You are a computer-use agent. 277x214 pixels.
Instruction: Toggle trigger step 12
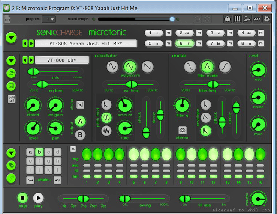(213, 154)
